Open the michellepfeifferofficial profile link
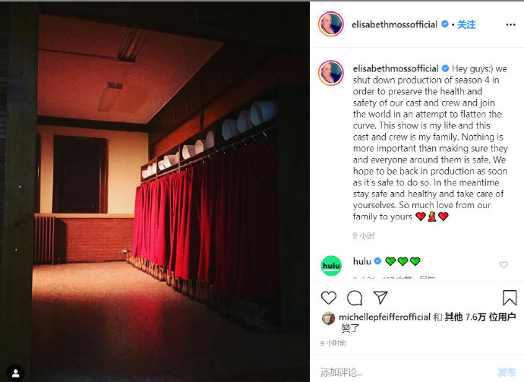This screenshot has height=382, width=524. (x=384, y=317)
